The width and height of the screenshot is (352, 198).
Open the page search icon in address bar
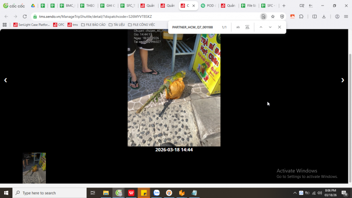[x=264, y=16]
